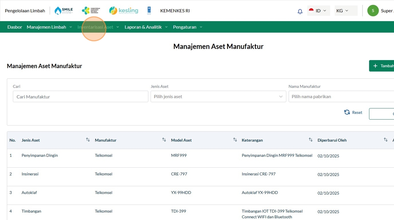Sort the Diperbarui Oleh column
This screenshot has width=394, height=220.
pos(386,140)
